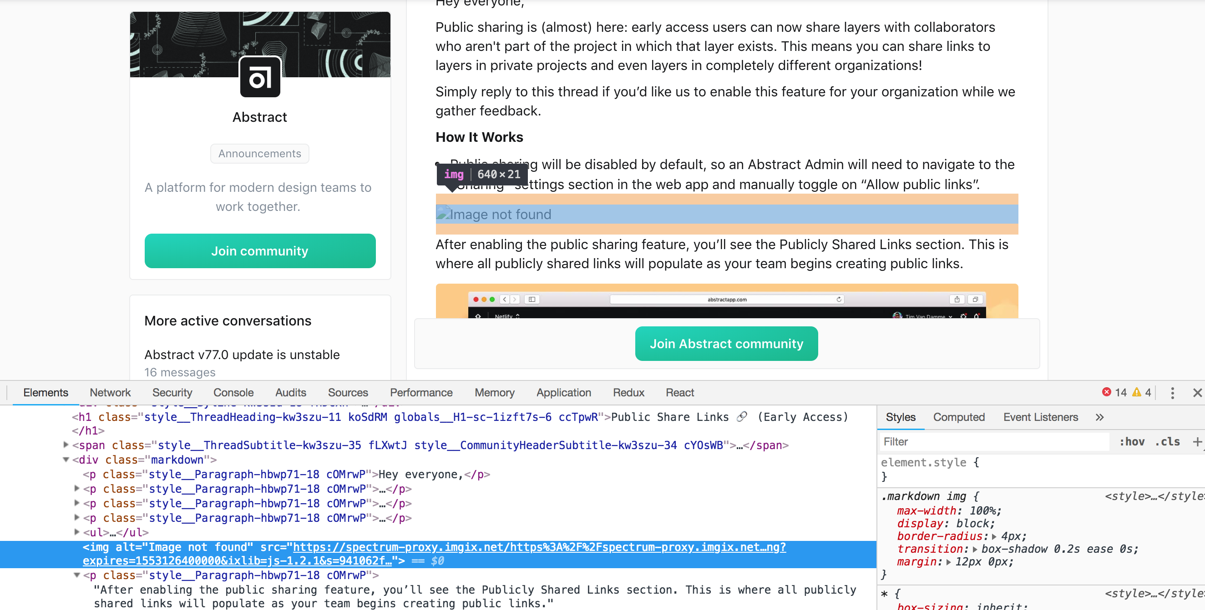
Task: Collapse the div markdown node
Action: [66, 460]
